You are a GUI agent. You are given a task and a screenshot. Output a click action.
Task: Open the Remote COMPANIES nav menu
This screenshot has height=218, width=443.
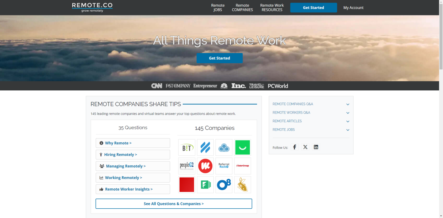(x=242, y=7)
